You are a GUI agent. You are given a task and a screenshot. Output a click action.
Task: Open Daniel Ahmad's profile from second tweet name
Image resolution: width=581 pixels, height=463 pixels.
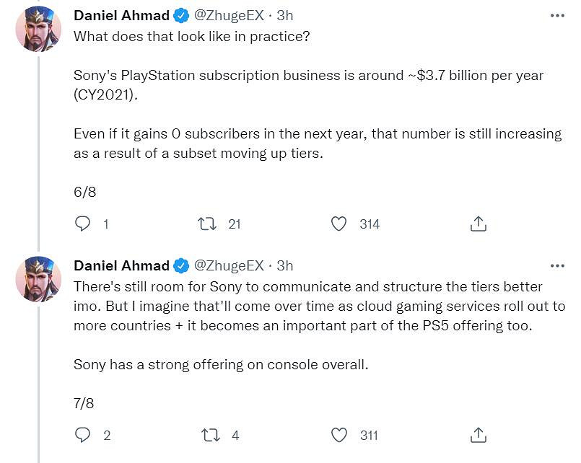click(121, 265)
